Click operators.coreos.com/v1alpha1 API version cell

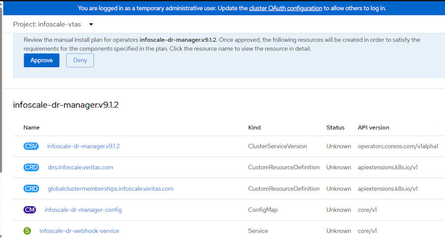[x=398, y=146]
